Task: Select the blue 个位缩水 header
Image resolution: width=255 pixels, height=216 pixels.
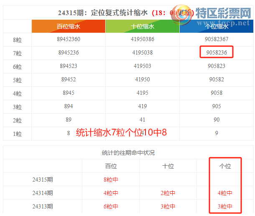Action: coord(216,26)
